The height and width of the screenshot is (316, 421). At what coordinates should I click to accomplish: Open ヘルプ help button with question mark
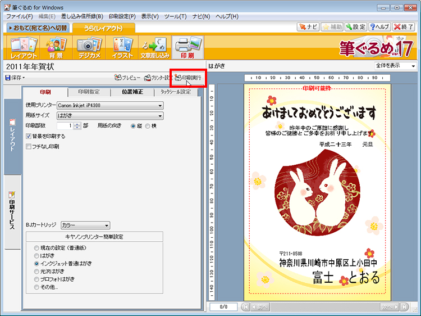[379, 27]
